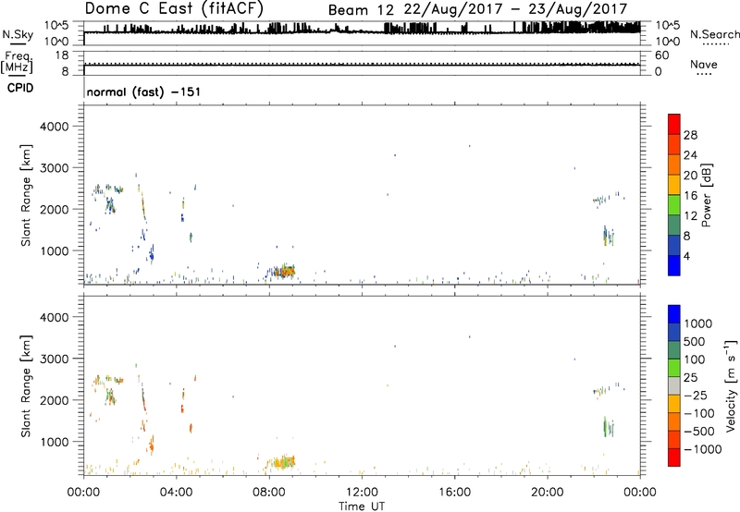
Task: Click the "18" frequency axis tick label
Action: pyautogui.click(x=61, y=55)
